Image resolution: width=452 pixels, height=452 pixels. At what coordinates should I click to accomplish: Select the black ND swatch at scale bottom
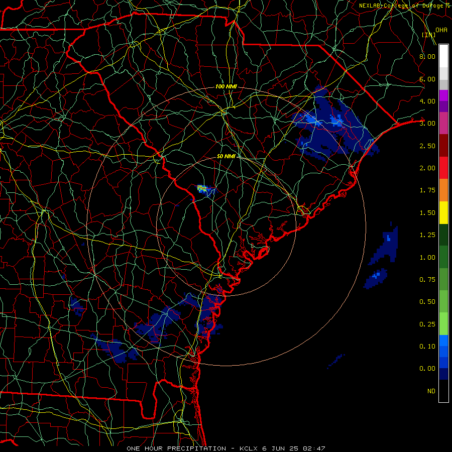443,391
